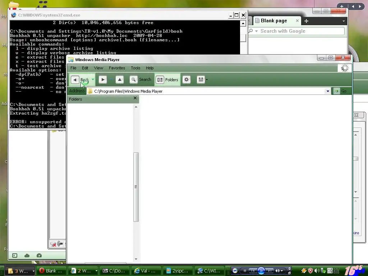Open the Opera tab list dropdown arrow

point(344,21)
